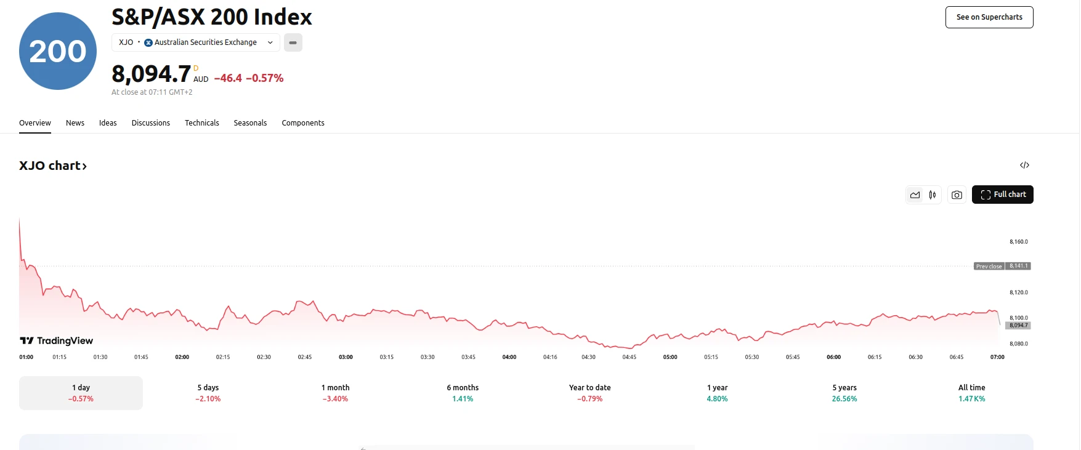
Task: Open the XJO exchange dropdown
Action: [269, 42]
